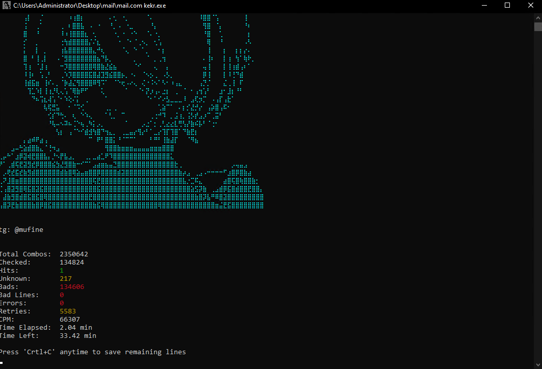Click the green Hits value
Screen dimensions: 542x369
62,271
